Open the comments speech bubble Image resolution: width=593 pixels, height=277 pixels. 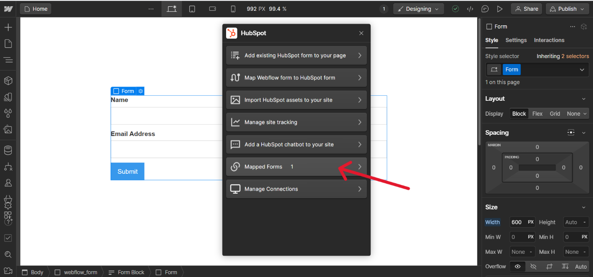(x=485, y=9)
